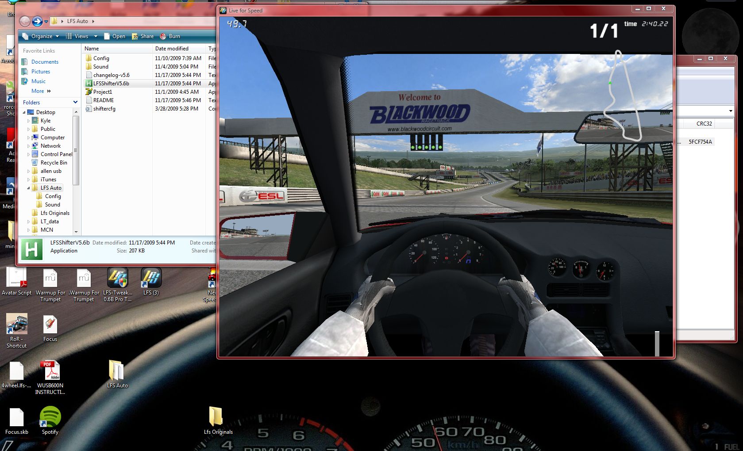Screen dimensions: 743x451
Task: Click the Explorer Back navigation button
Action: coord(25,21)
